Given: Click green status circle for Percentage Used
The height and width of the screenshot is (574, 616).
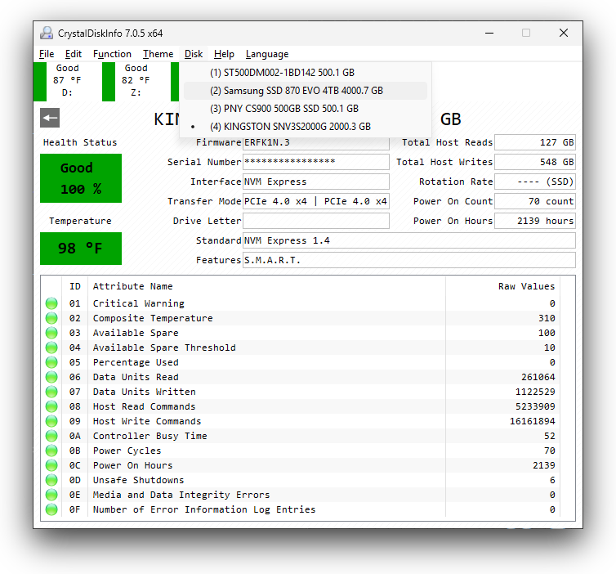Looking at the screenshot, I should [x=51, y=362].
